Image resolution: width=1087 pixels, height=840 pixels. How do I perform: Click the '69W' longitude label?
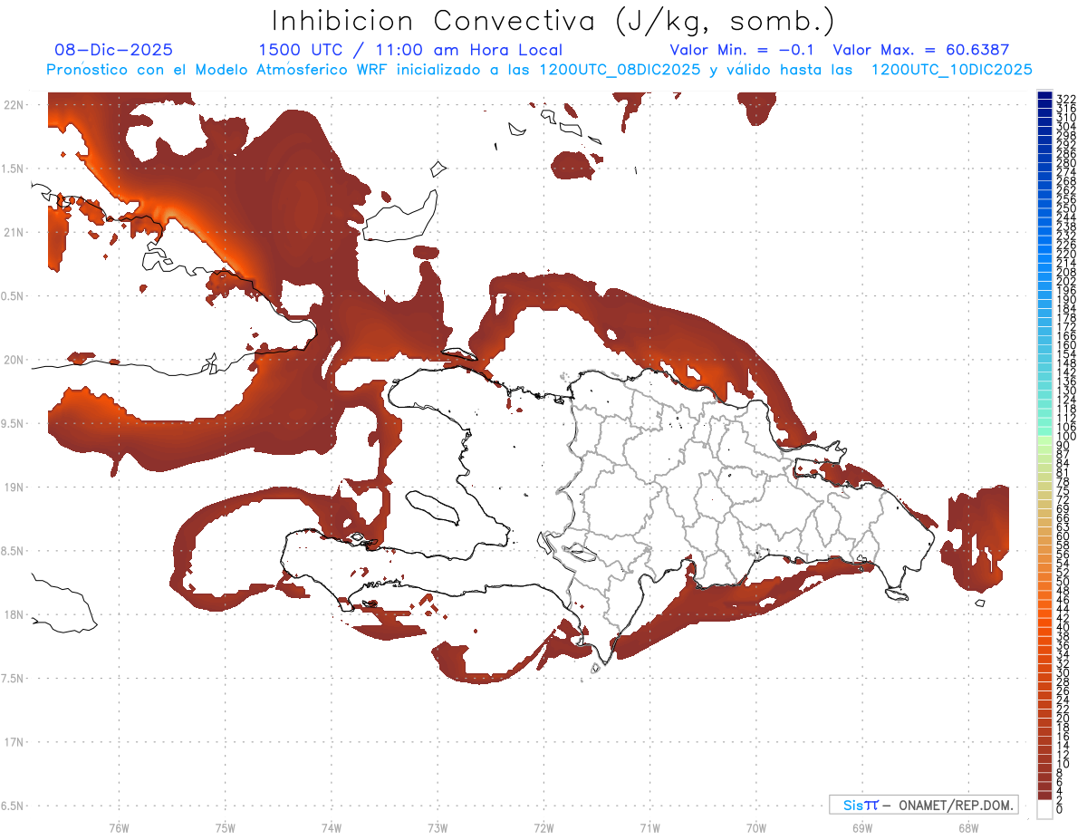pos(862,828)
